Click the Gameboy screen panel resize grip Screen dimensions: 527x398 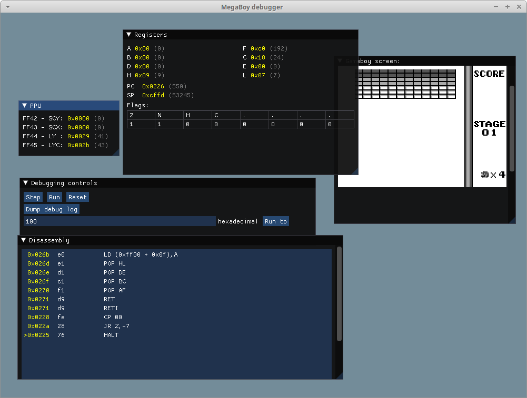pyautogui.click(x=512, y=220)
